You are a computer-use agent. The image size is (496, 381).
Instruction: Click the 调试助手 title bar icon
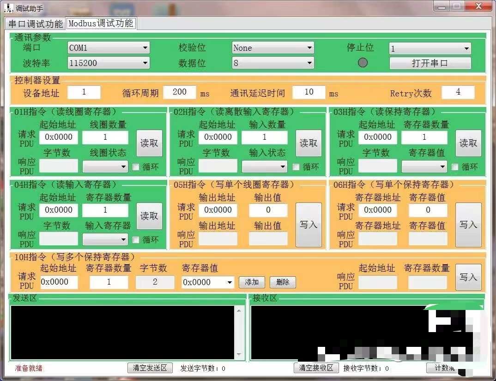8,8
